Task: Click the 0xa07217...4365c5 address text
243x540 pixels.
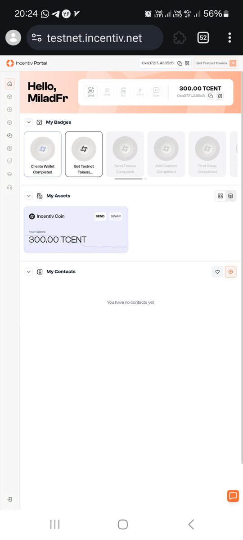Action: click(x=158, y=63)
